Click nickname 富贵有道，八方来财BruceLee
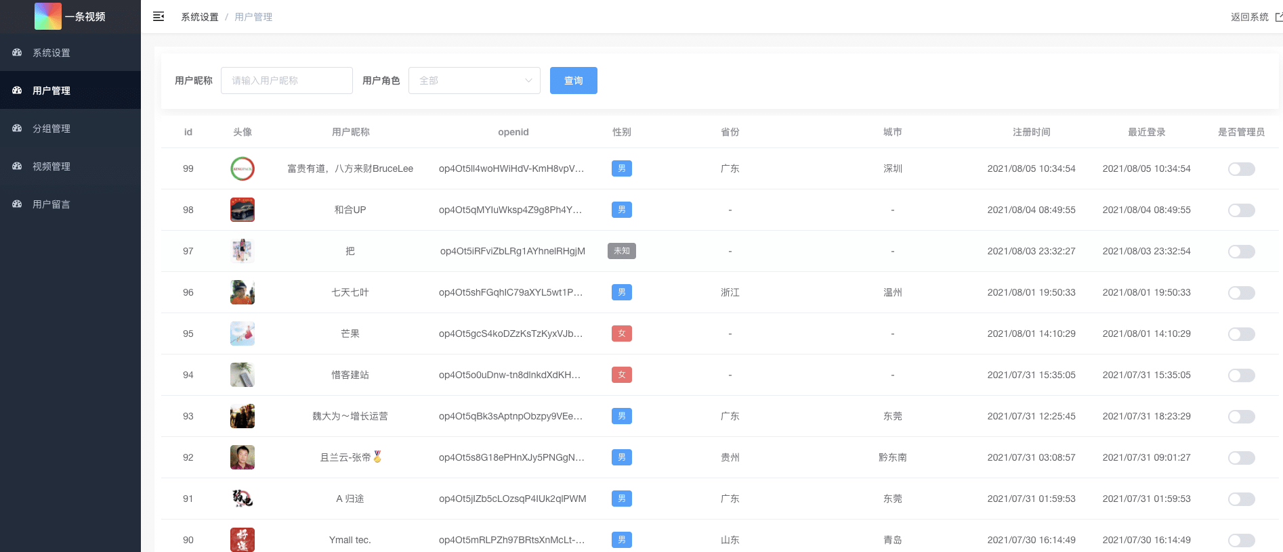 (x=350, y=168)
